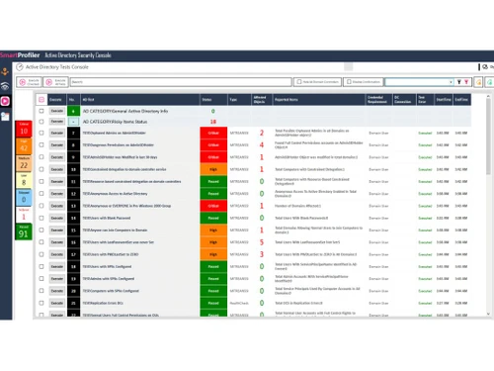The height and width of the screenshot is (371, 494).
Task: Click the Critical status cell of test 7
Action: tap(213, 133)
